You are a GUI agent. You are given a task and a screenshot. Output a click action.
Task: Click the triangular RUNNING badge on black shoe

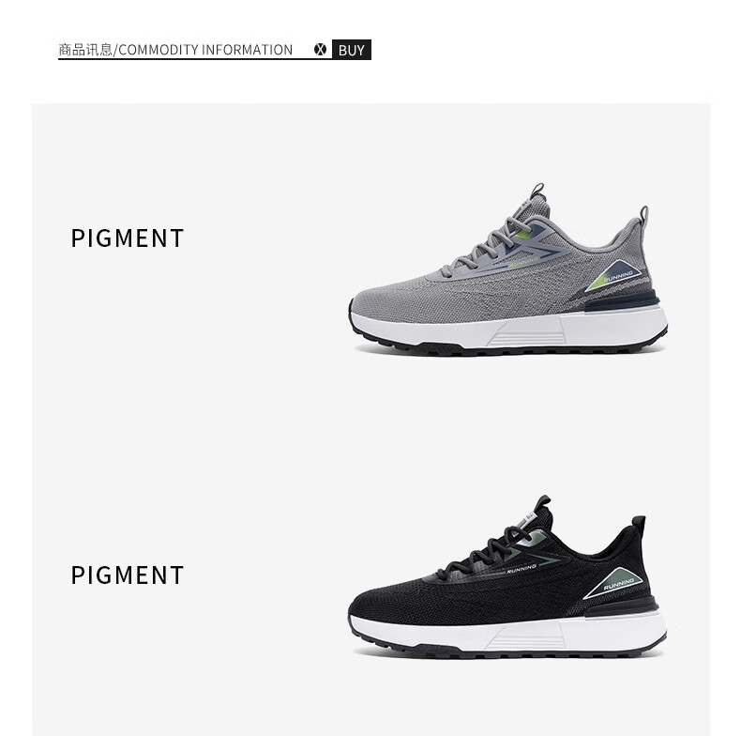pos(615,583)
